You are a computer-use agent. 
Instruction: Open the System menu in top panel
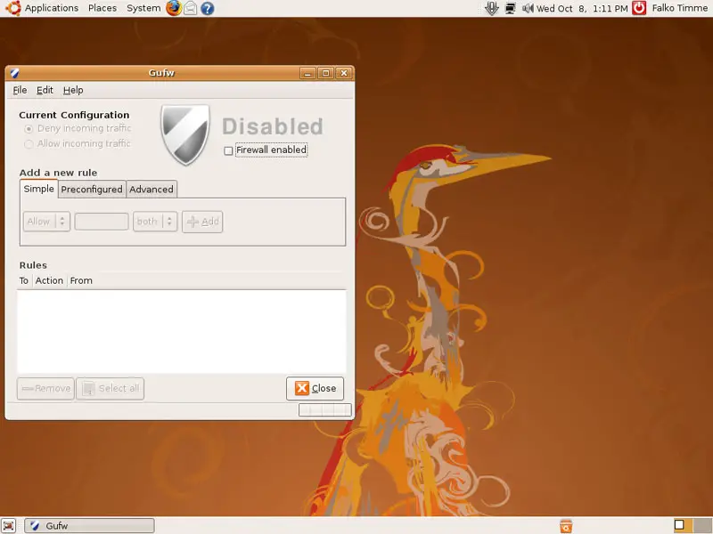(143, 8)
